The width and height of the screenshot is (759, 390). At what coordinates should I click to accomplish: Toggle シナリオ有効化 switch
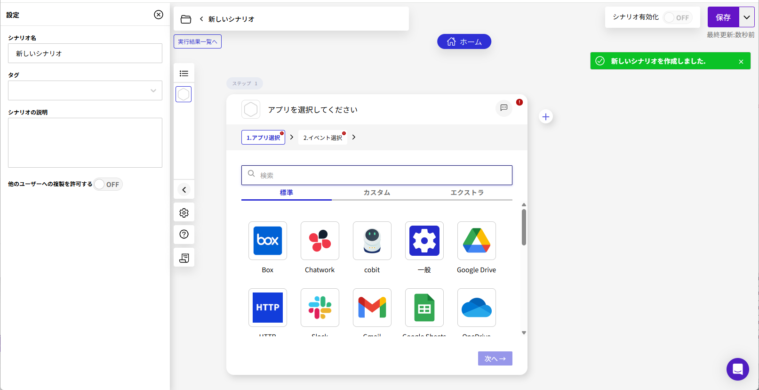tap(678, 17)
